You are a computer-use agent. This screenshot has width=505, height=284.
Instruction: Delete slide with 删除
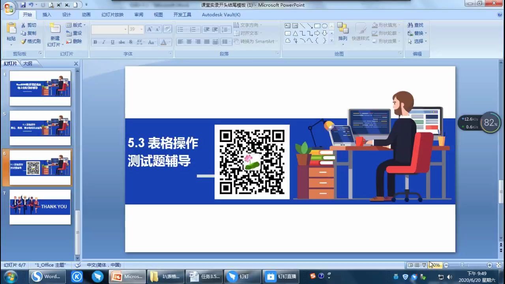74,41
